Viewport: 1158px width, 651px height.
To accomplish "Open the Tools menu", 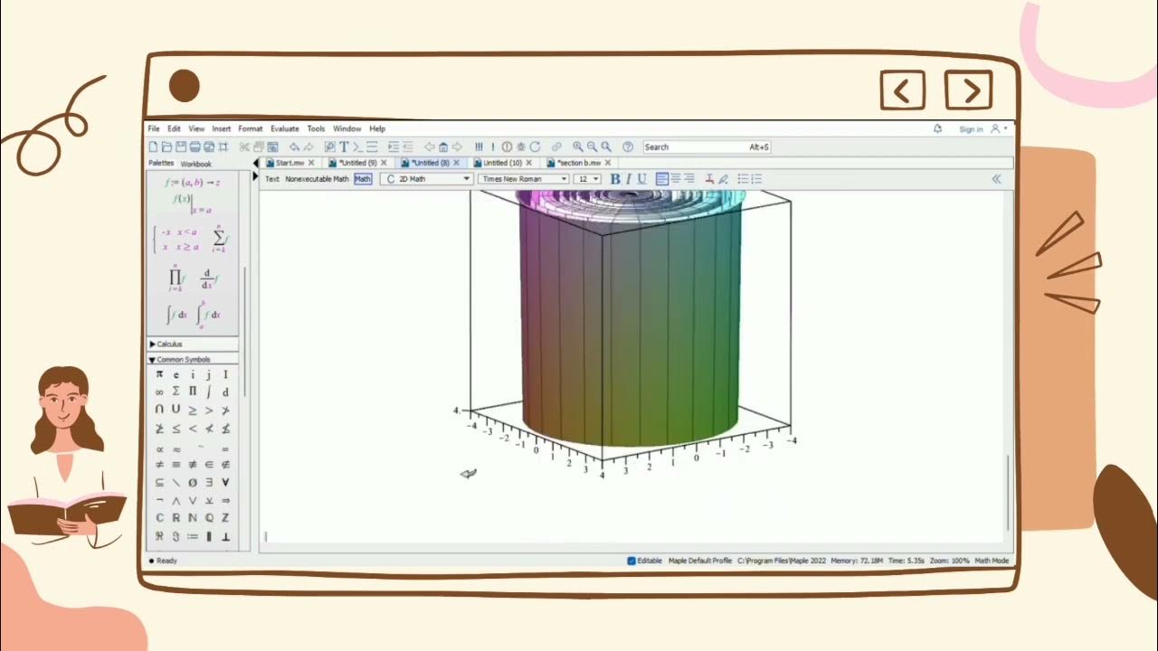I will (316, 129).
